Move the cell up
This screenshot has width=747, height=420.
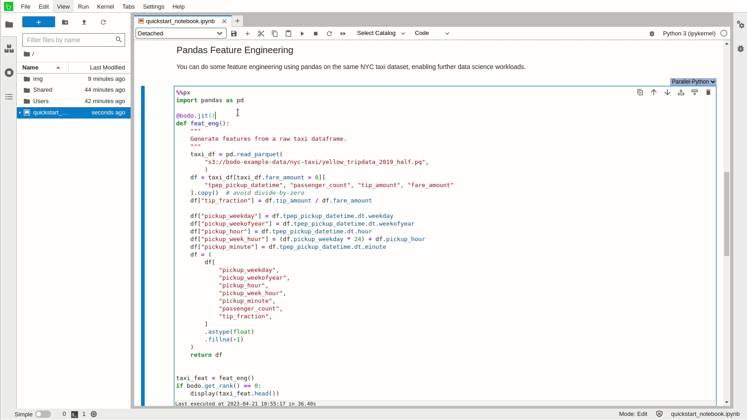point(654,93)
